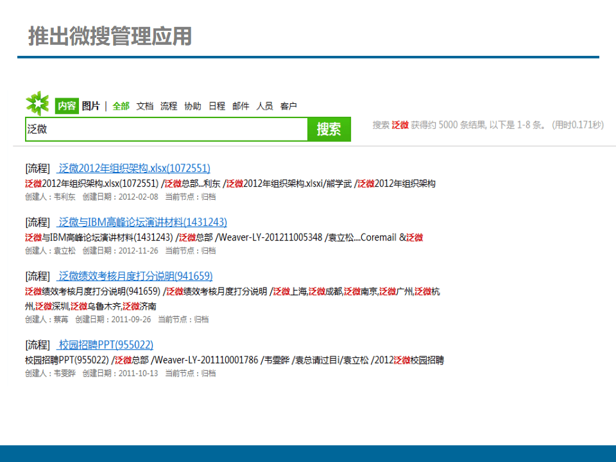This screenshot has width=616, height=462.
Task: Open result 泛微2012年组织架构.xlsx(1072551)
Action: [x=134, y=168]
